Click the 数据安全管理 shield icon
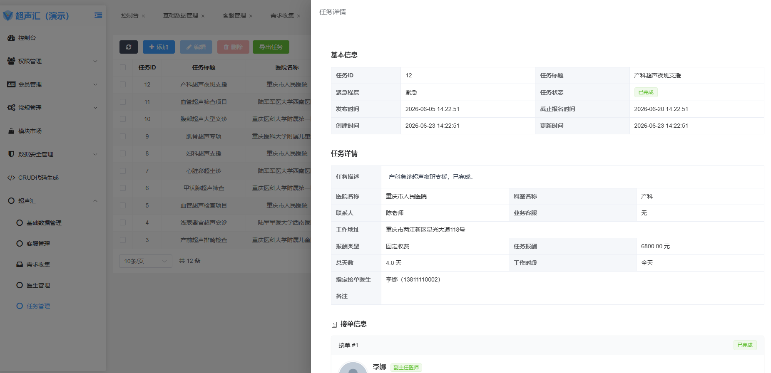The width and height of the screenshot is (771, 373). [11, 154]
